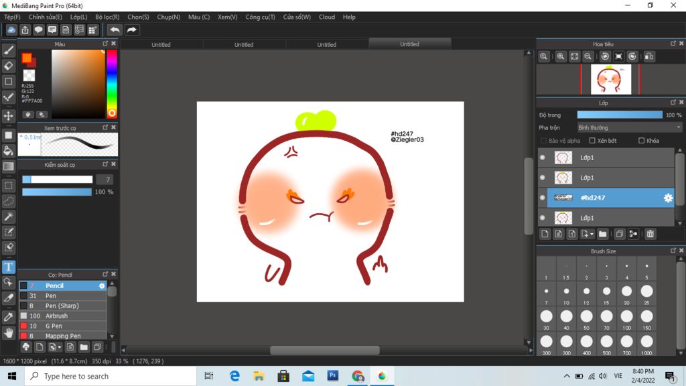Click the taskbar search box
This screenshot has width=686, height=386.
111,376
